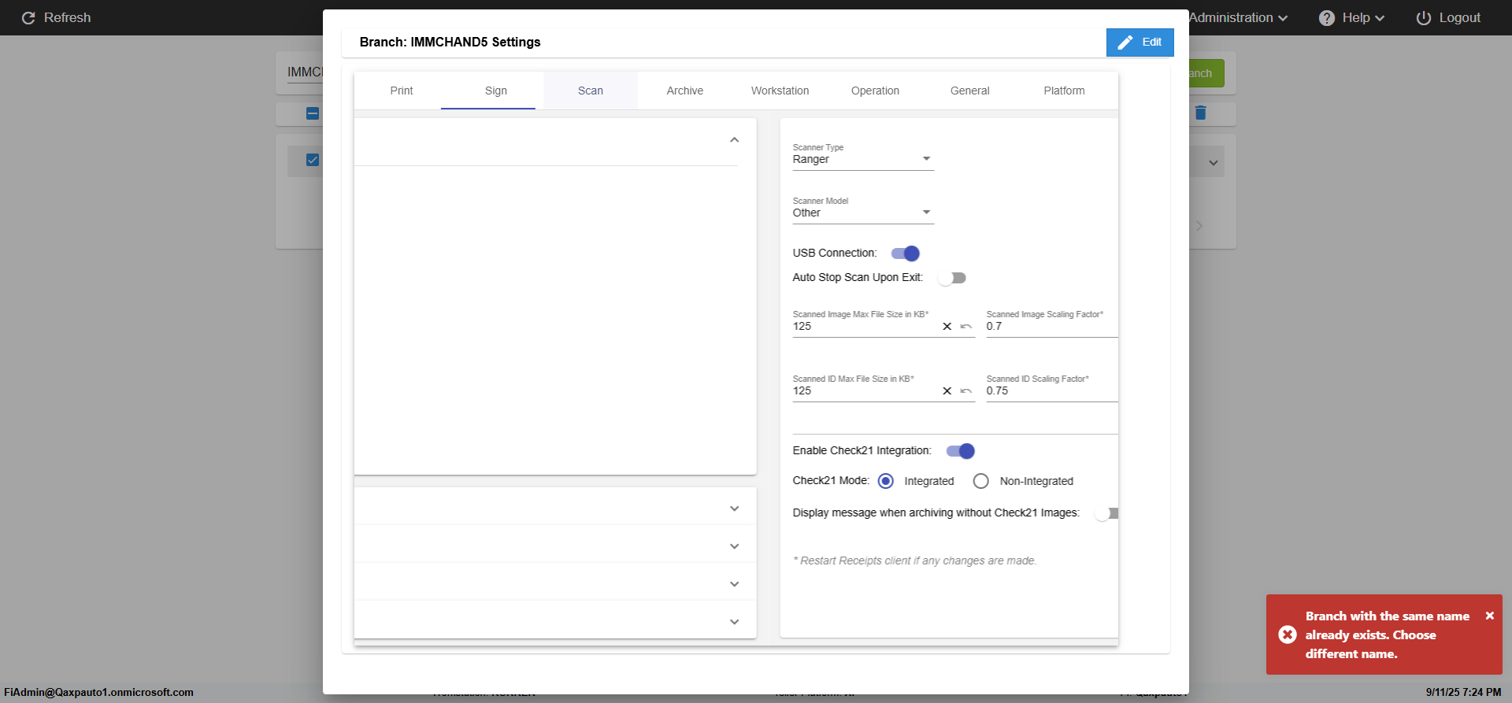Open the Archive tab
The height and width of the screenshot is (703, 1512).
tap(685, 91)
